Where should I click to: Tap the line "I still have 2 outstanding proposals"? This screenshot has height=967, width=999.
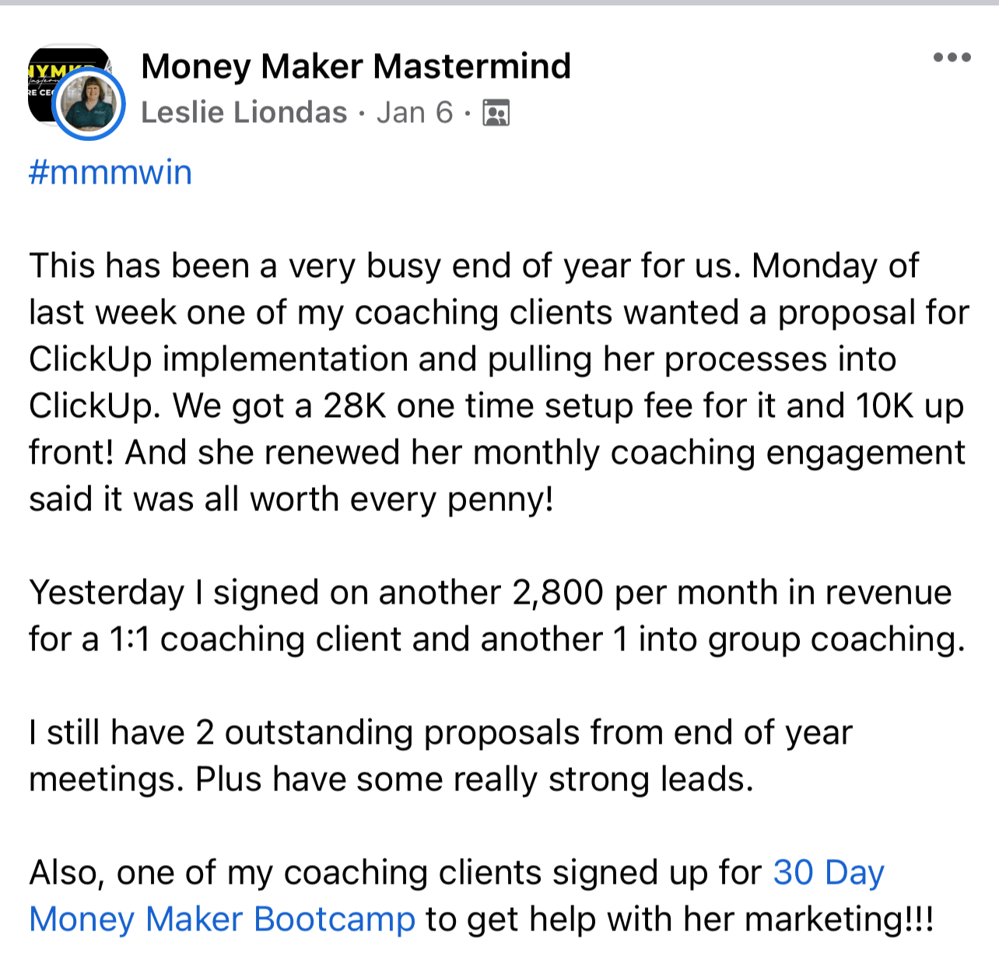[441, 733]
